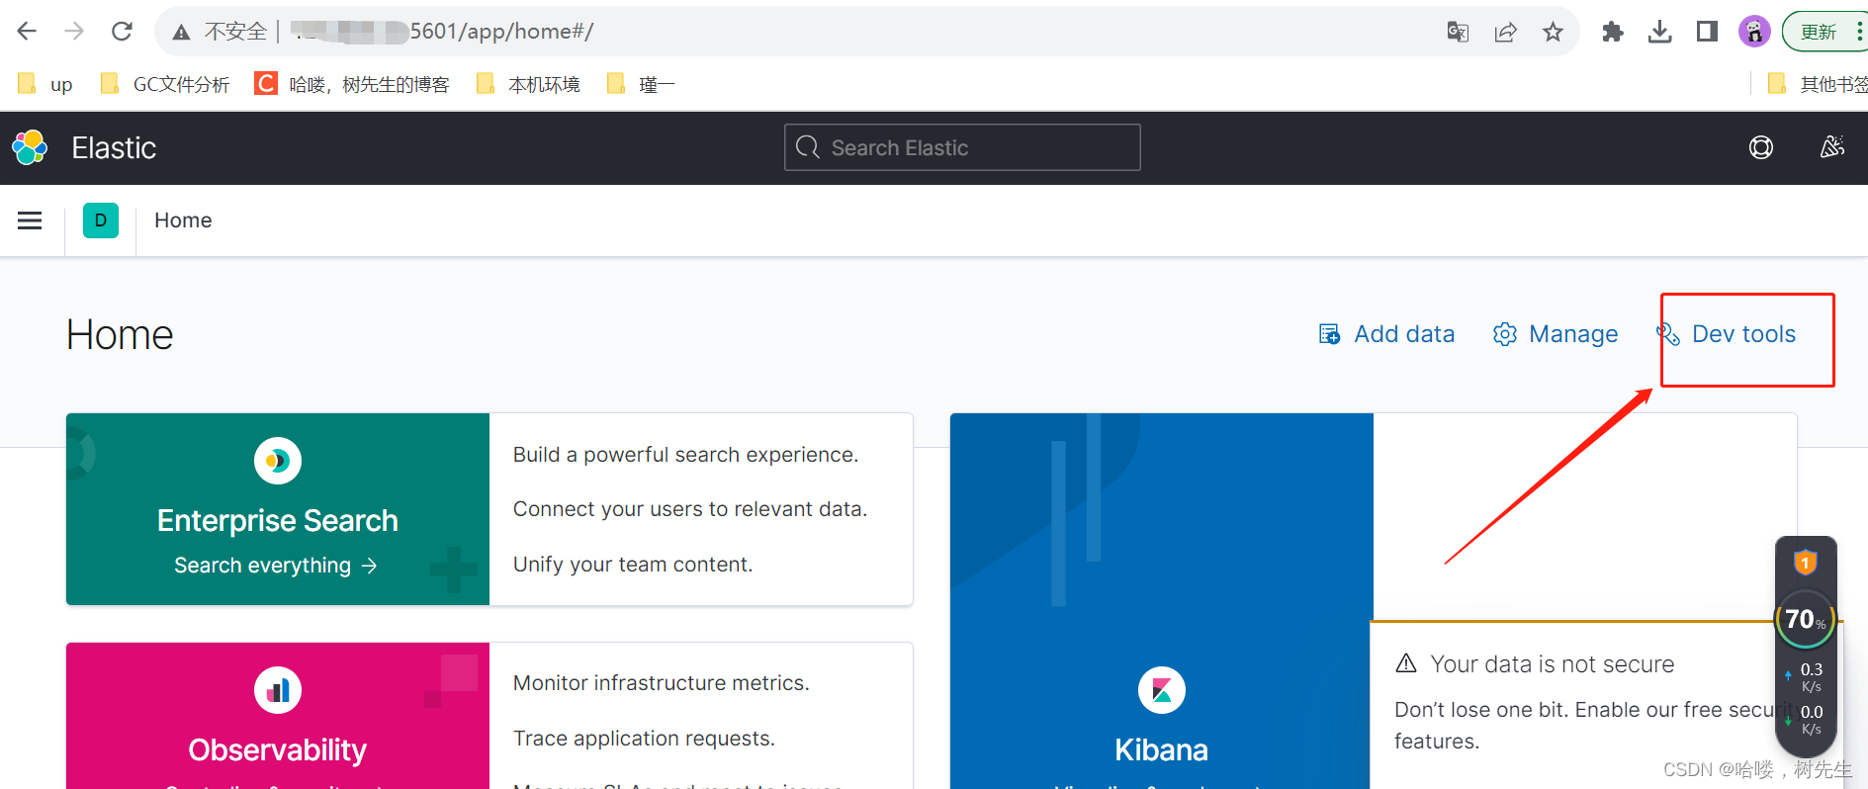Click the Elastic wordmark in header
This screenshot has width=1868, height=789.
(x=114, y=147)
